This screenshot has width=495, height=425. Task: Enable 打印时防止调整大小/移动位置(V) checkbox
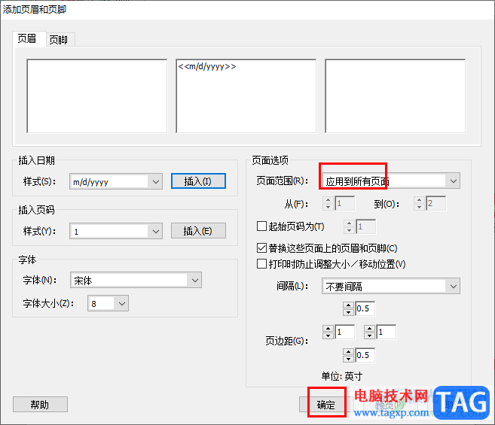261,263
